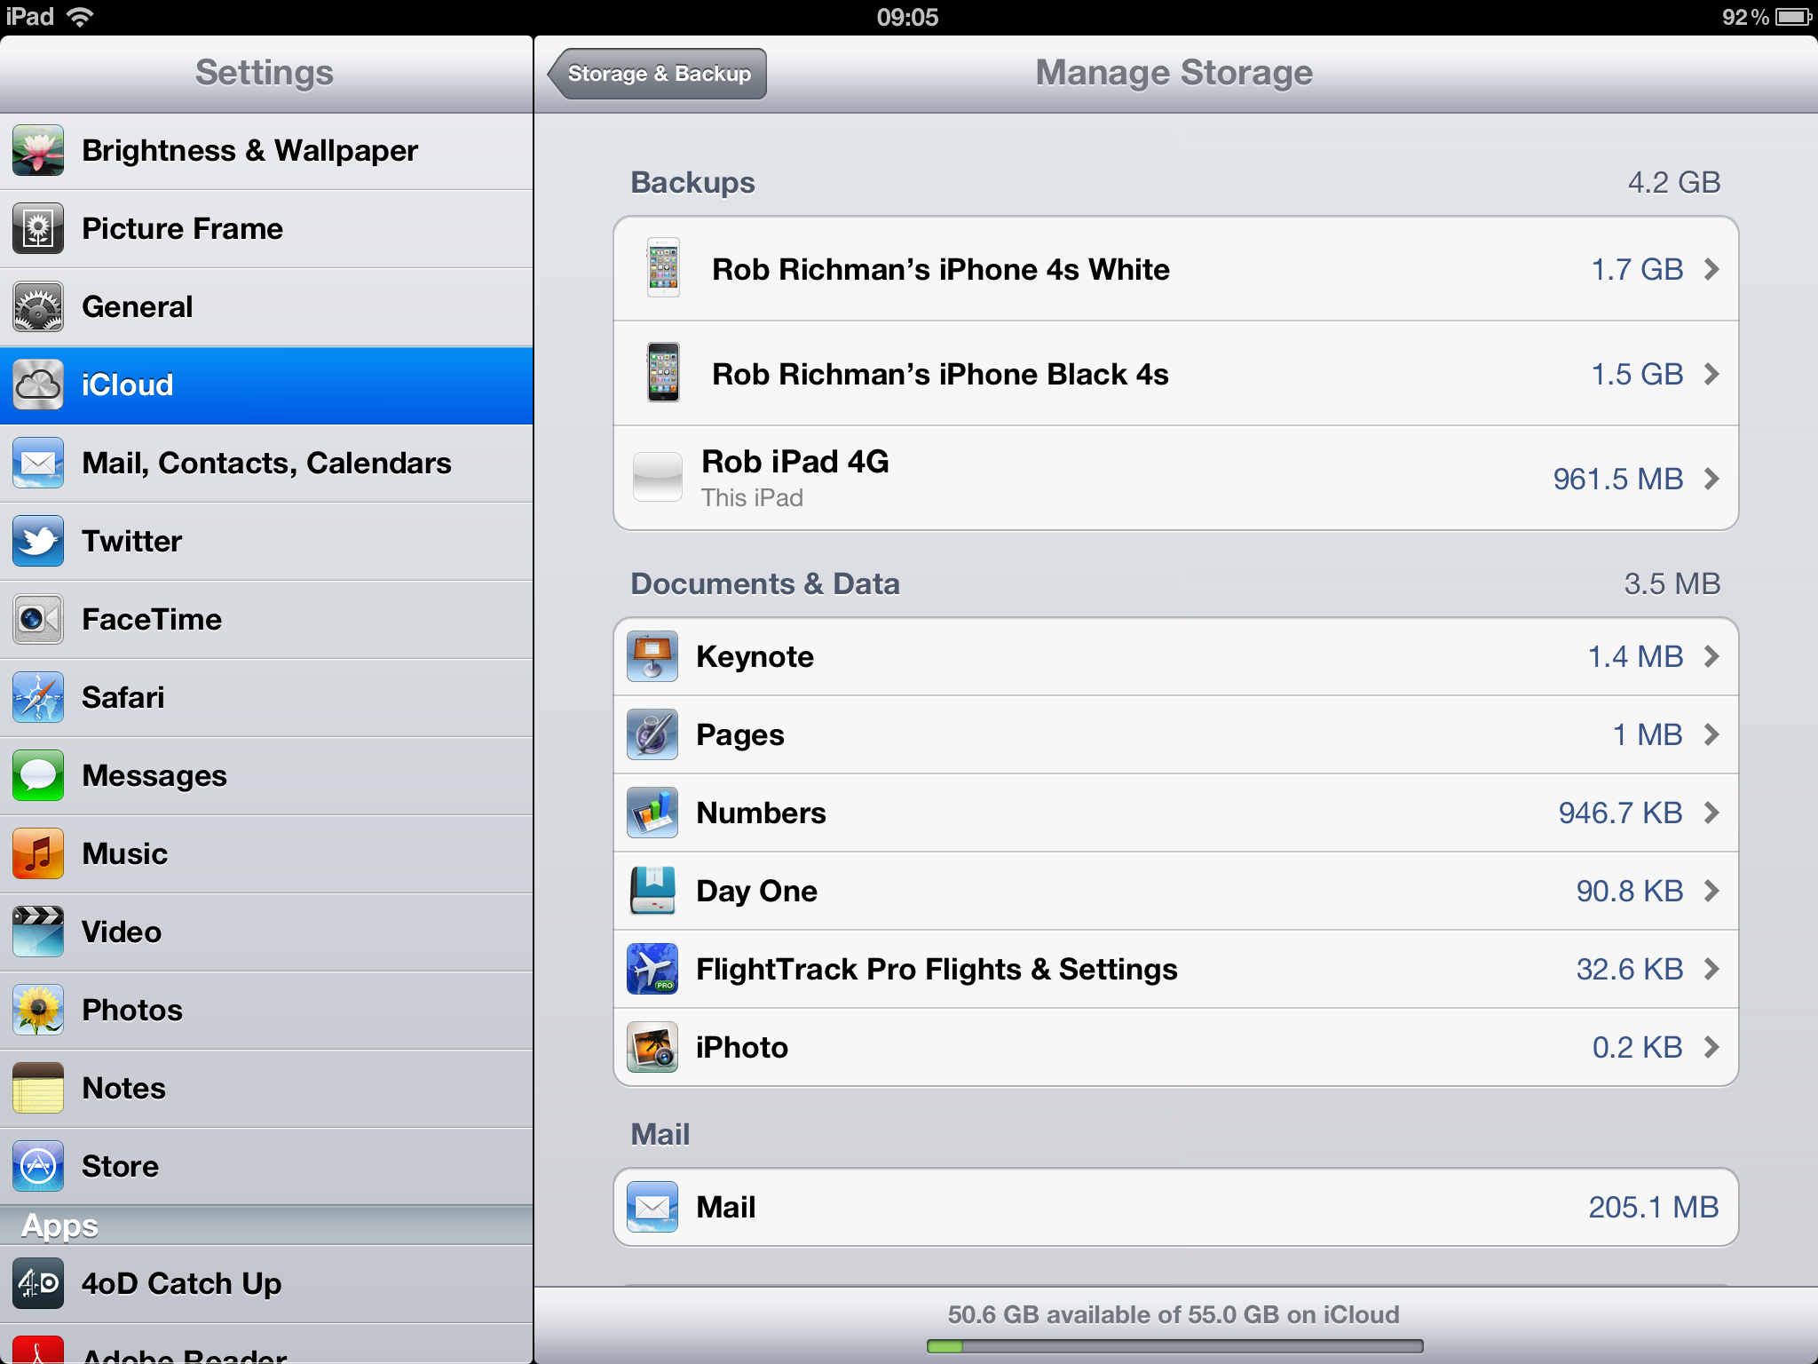Tap the Video clapperboard icon

point(38,932)
